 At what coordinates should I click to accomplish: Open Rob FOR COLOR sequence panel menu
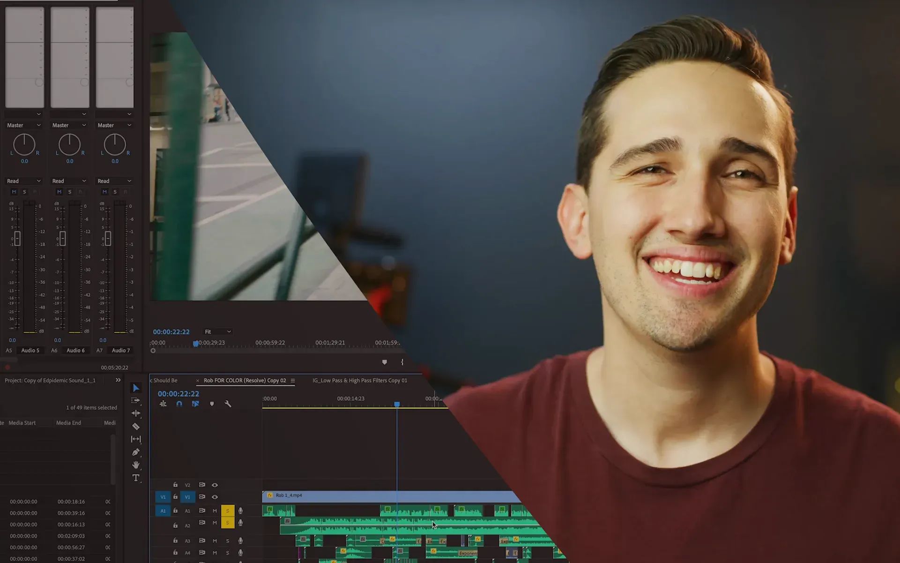(293, 381)
